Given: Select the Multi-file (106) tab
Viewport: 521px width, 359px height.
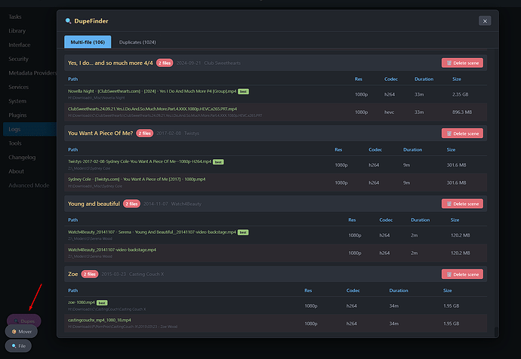Looking at the screenshot, I should pos(88,42).
